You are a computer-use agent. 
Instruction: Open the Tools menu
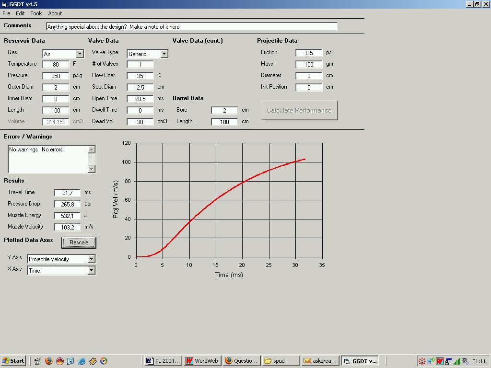point(36,13)
